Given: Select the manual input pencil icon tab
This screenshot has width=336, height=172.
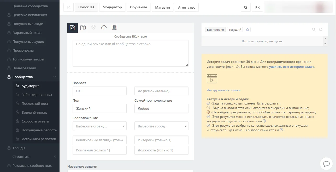Looking at the screenshot, I should point(73,28).
